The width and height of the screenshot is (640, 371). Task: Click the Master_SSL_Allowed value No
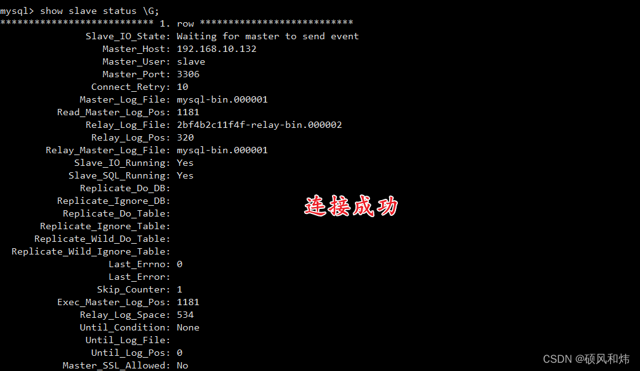pyautogui.click(x=182, y=365)
